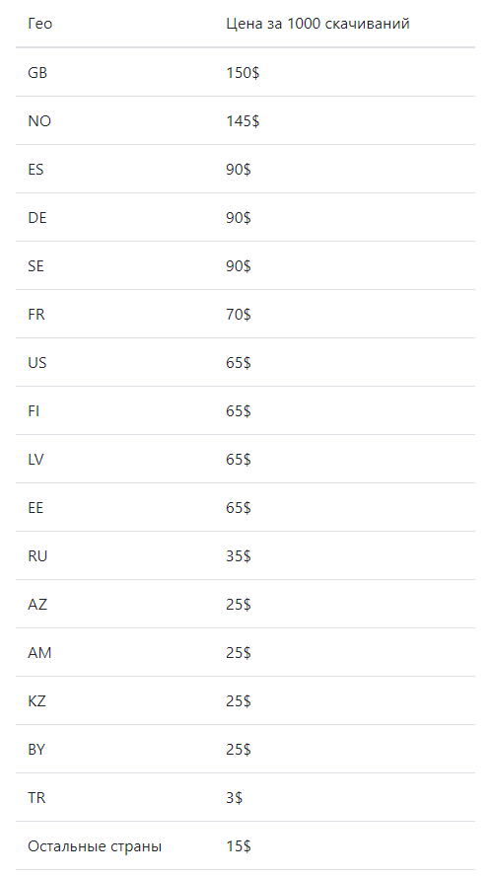Select the ES country row
This screenshot has width=491, height=876.
click(245, 170)
